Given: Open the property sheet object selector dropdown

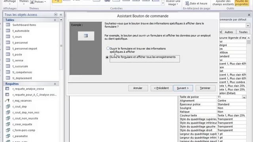Looking at the screenshot, I should (x=248, y=25).
